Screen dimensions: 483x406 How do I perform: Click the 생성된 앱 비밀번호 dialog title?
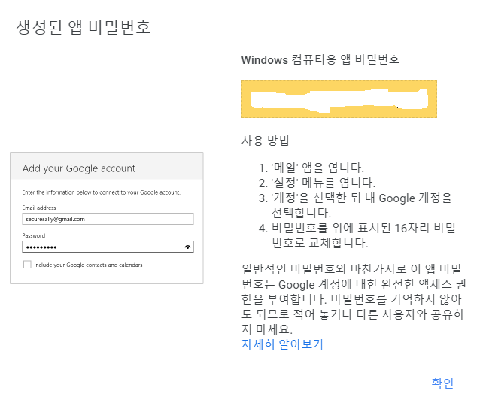[84, 28]
